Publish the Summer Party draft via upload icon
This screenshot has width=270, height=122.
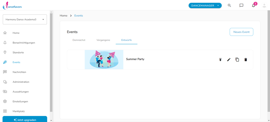pos(220,60)
